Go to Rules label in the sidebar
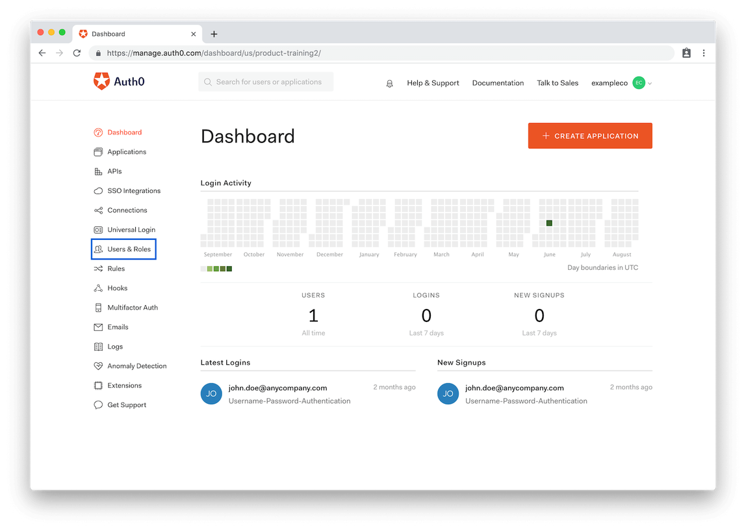This screenshot has height=530, width=746. 116,269
